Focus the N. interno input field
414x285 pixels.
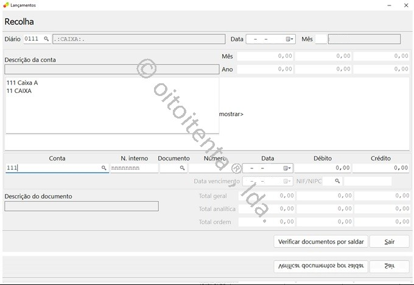coord(133,168)
